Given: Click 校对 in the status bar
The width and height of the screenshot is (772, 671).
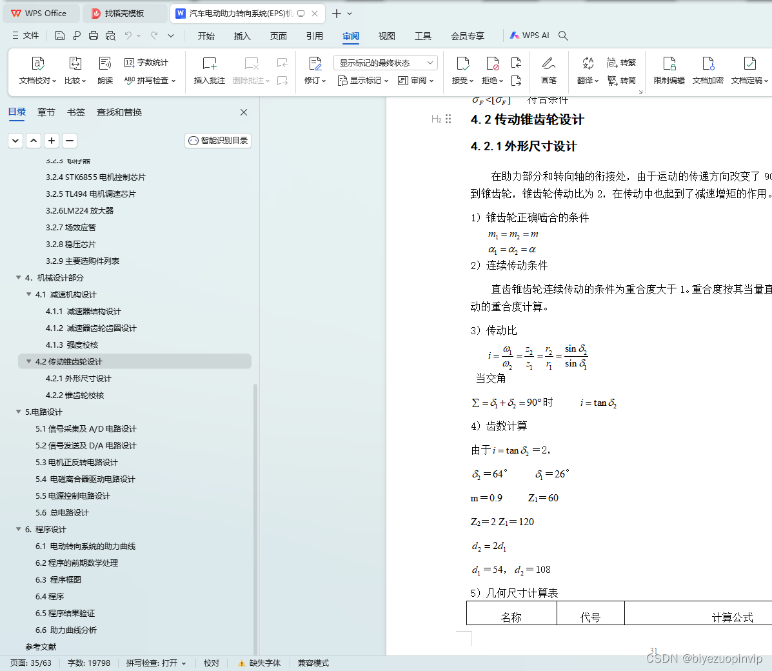Looking at the screenshot, I should tap(211, 663).
